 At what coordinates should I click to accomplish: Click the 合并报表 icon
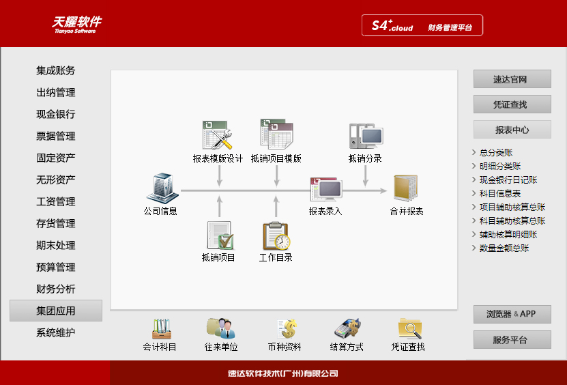point(406,188)
